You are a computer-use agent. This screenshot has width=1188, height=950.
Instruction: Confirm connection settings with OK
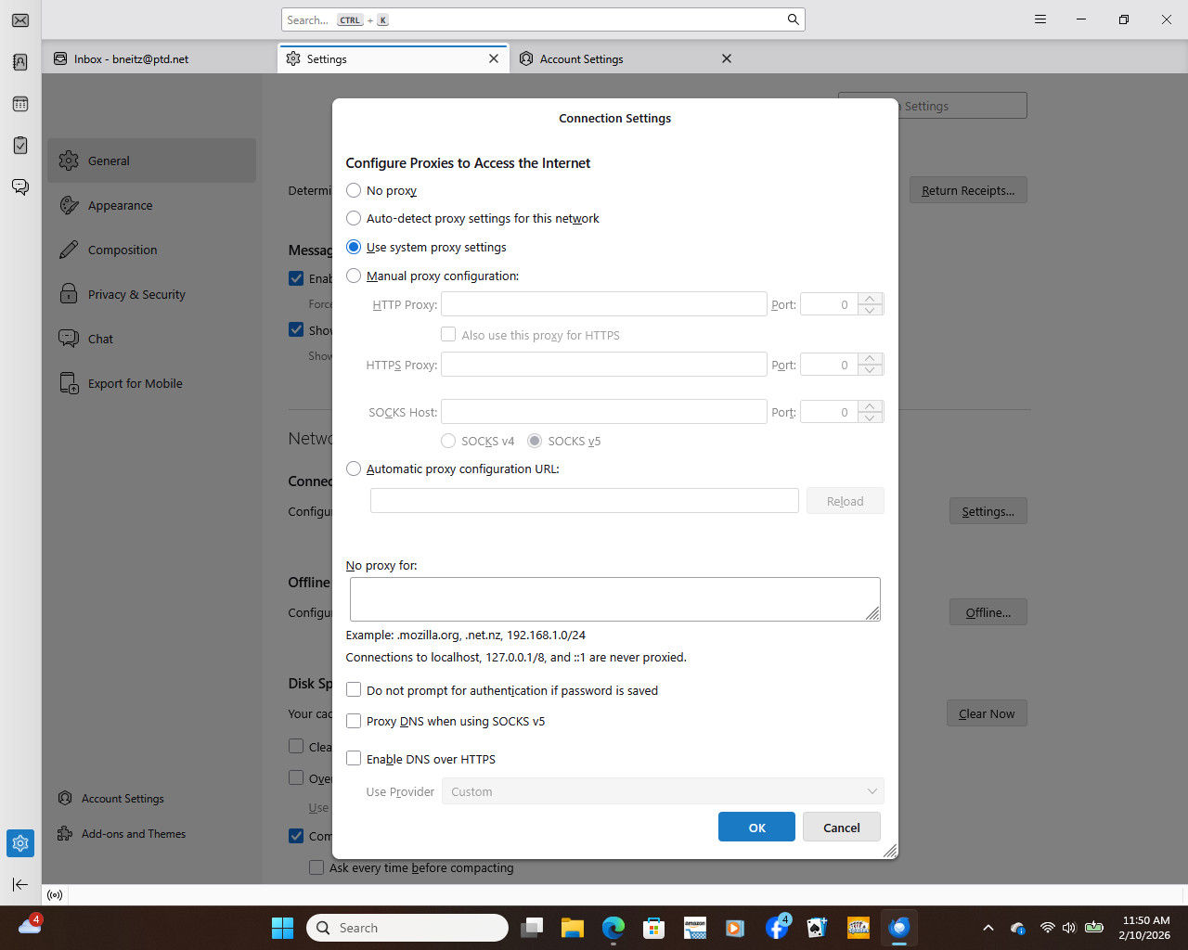pos(756,827)
